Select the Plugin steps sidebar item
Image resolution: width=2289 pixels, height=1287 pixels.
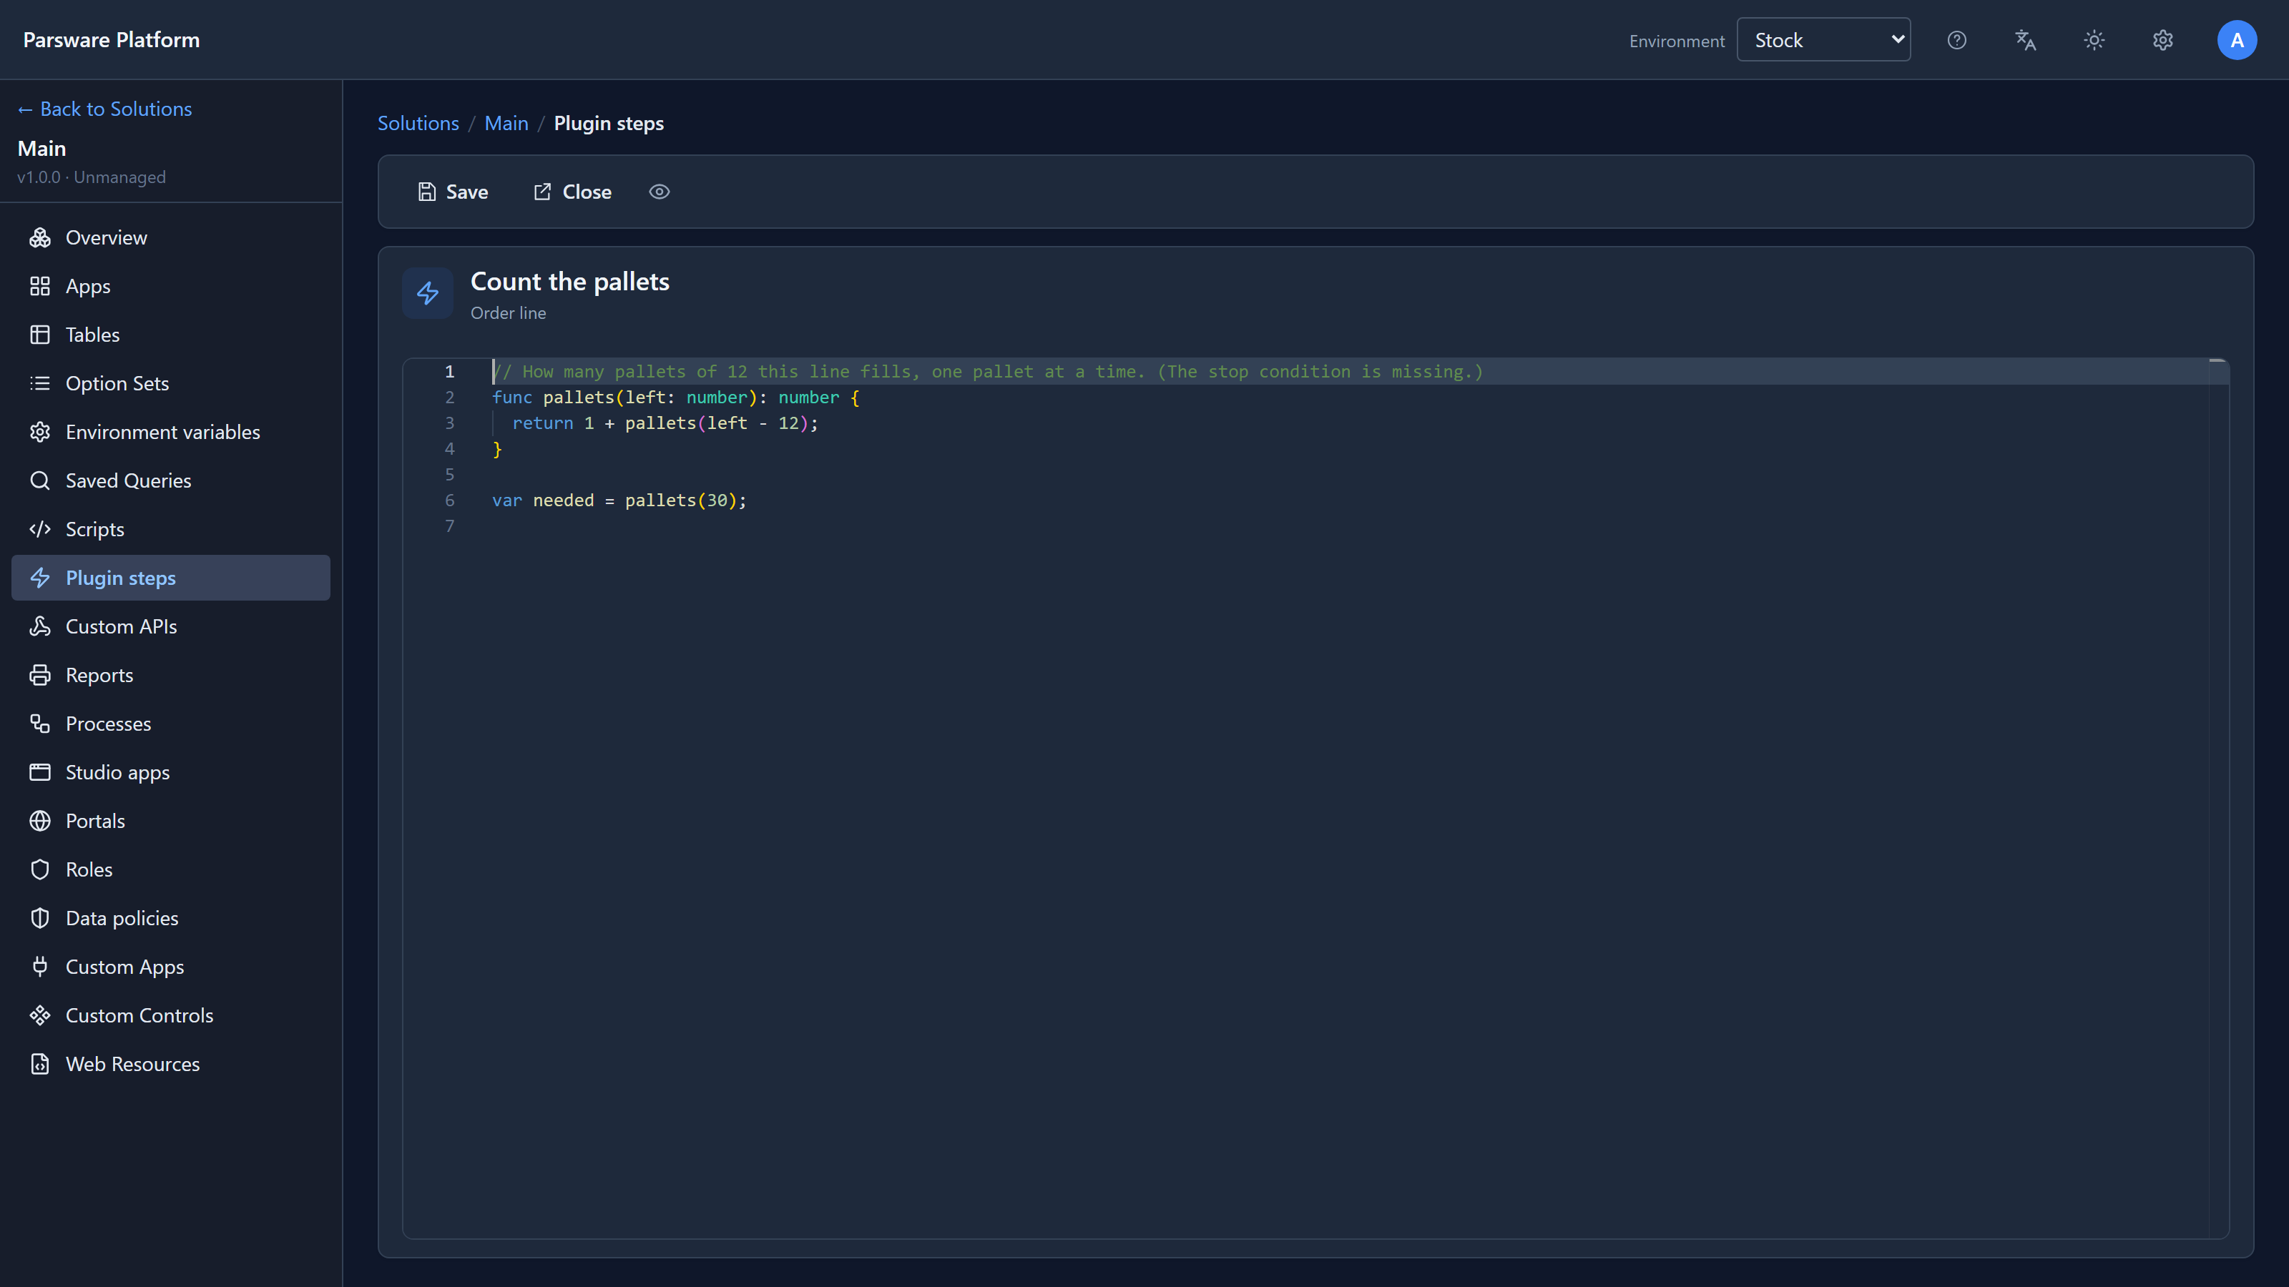[171, 577]
